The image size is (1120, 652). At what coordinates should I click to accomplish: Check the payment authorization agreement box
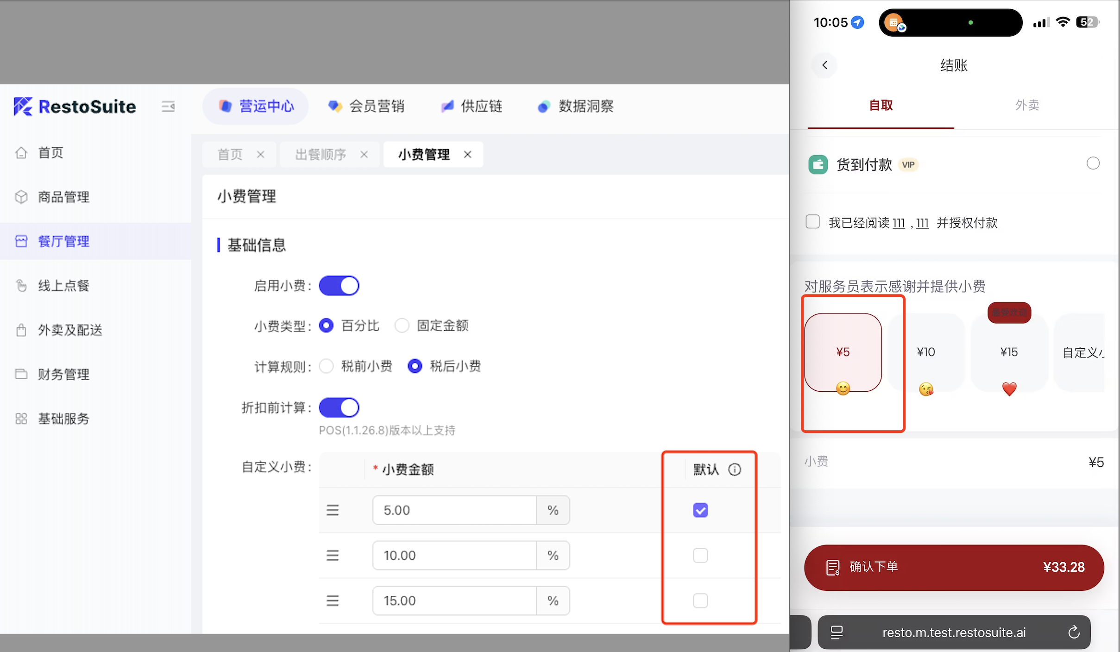[812, 222]
